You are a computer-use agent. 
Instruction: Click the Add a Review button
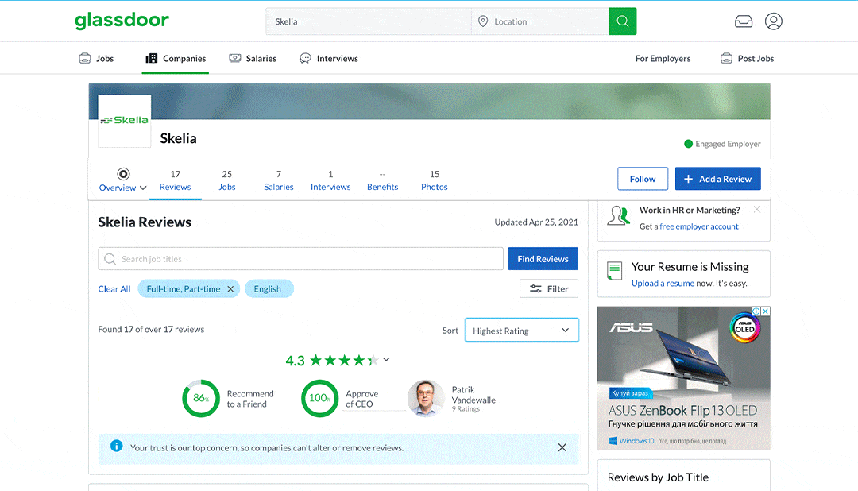[717, 179]
